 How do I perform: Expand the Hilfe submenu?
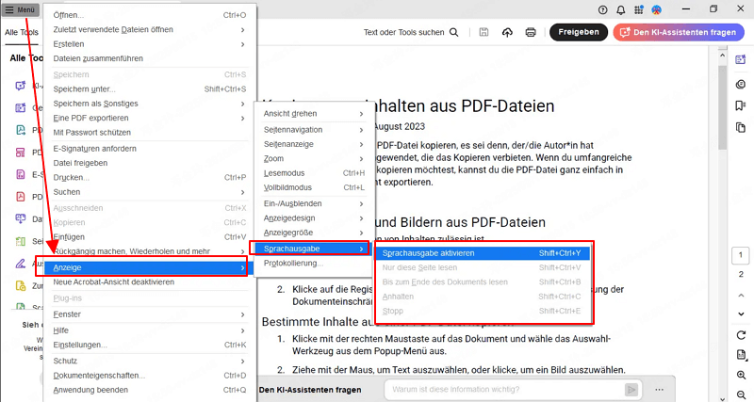(x=149, y=330)
